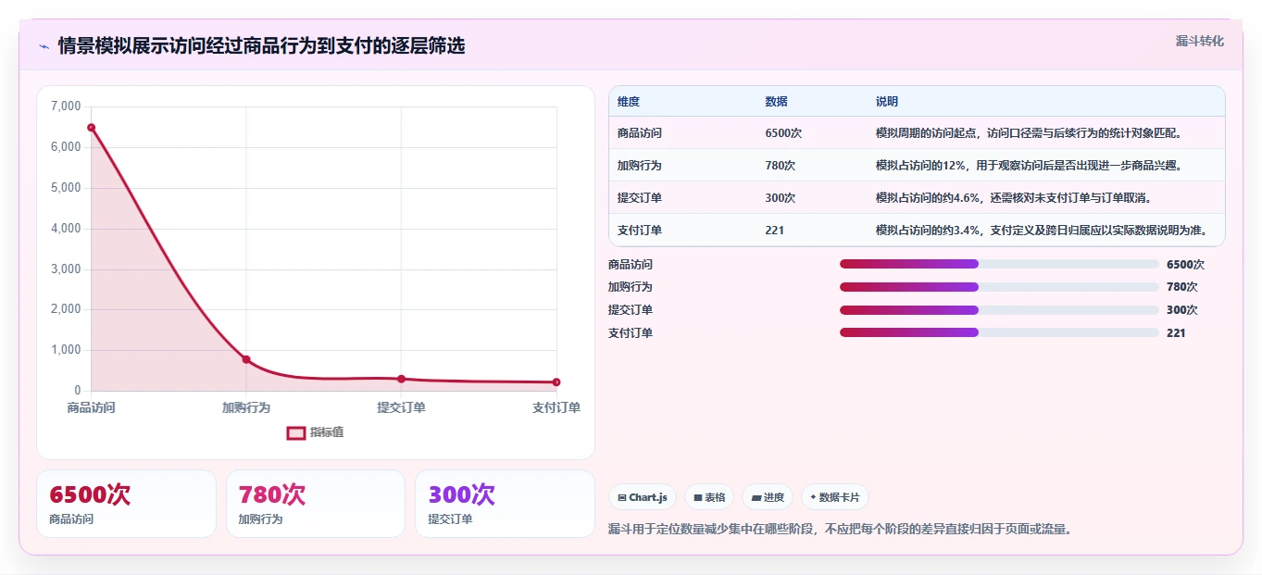Click the 提交订单 data point on chart

401,379
